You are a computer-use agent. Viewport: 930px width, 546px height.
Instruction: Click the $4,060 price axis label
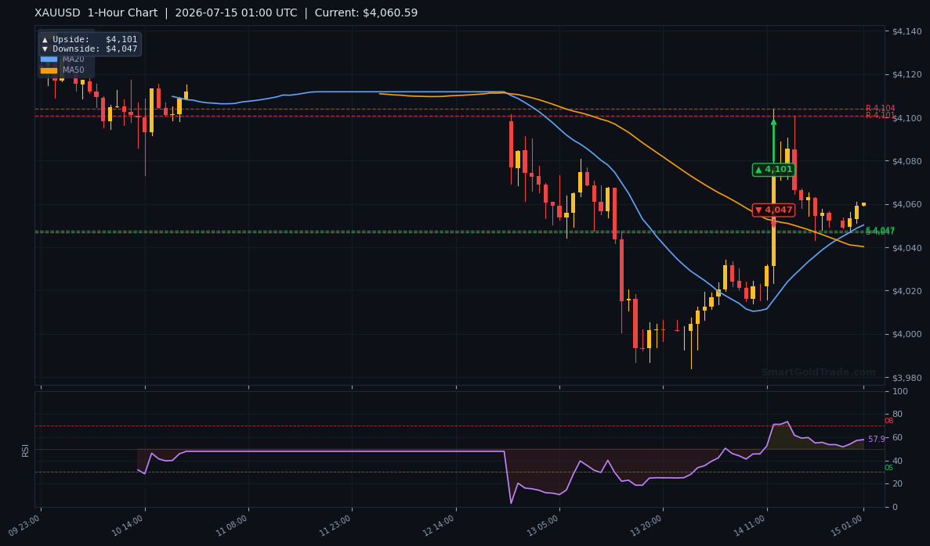click(x=906, y=205)
